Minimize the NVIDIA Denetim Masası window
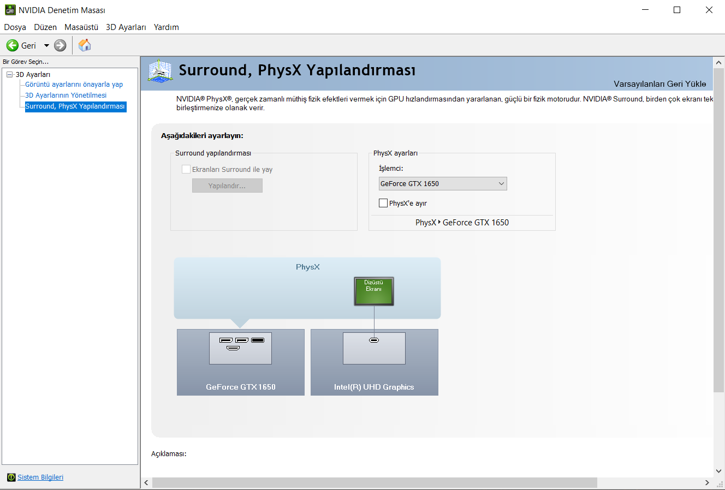This screenshot has width=725, height=490. click(x=645, y=10)
